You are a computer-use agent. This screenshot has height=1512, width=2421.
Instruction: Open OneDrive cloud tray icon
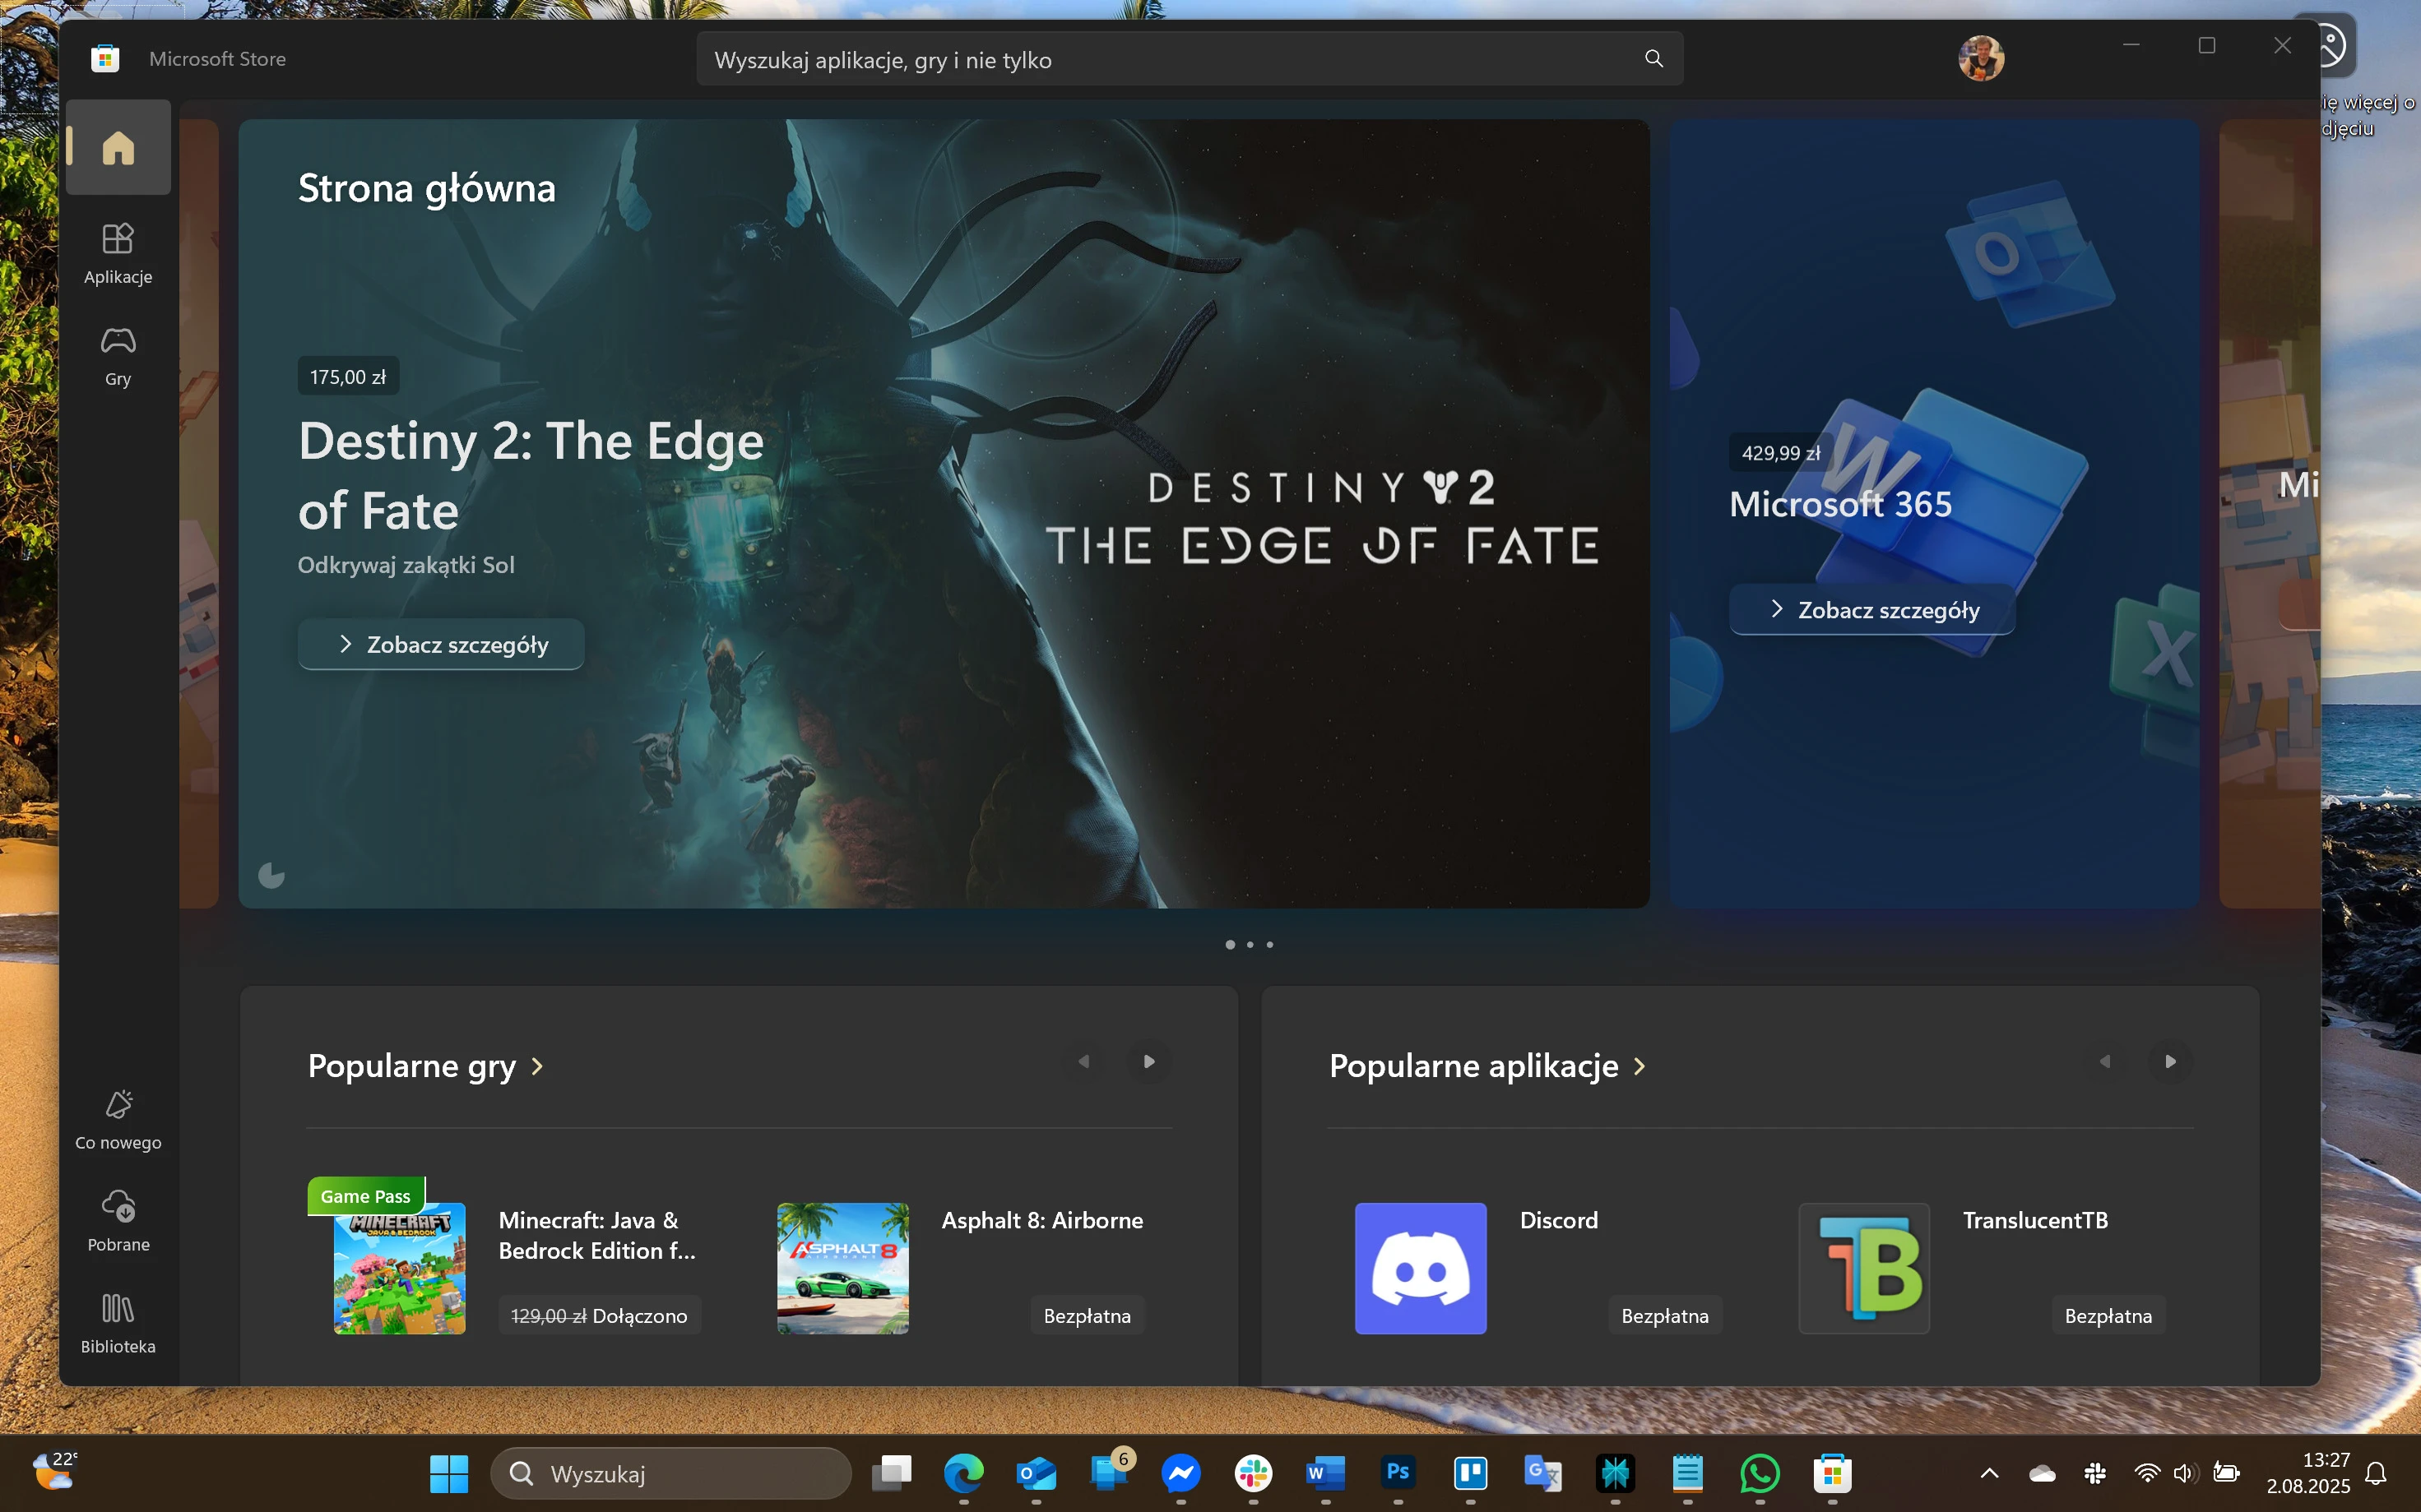pos(2042,1473)
